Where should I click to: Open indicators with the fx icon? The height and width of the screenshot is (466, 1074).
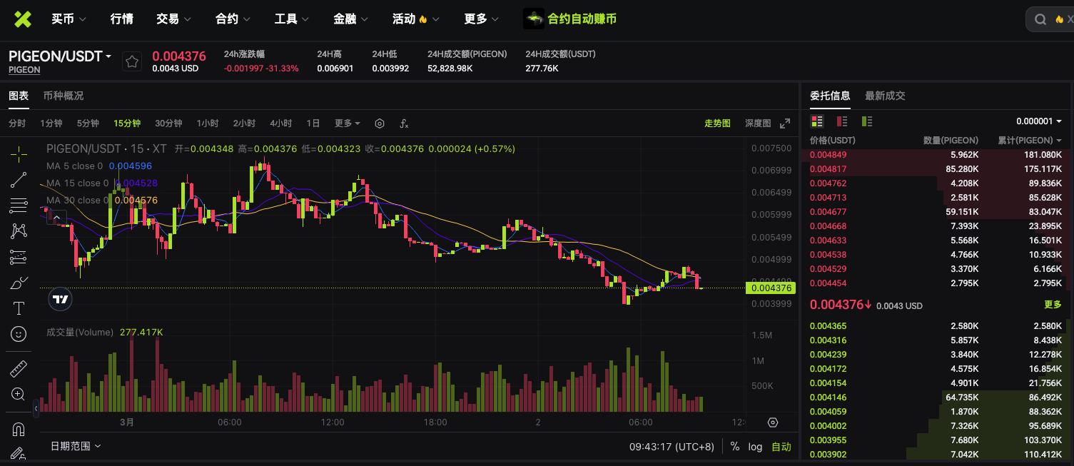(x=404, y=123)
